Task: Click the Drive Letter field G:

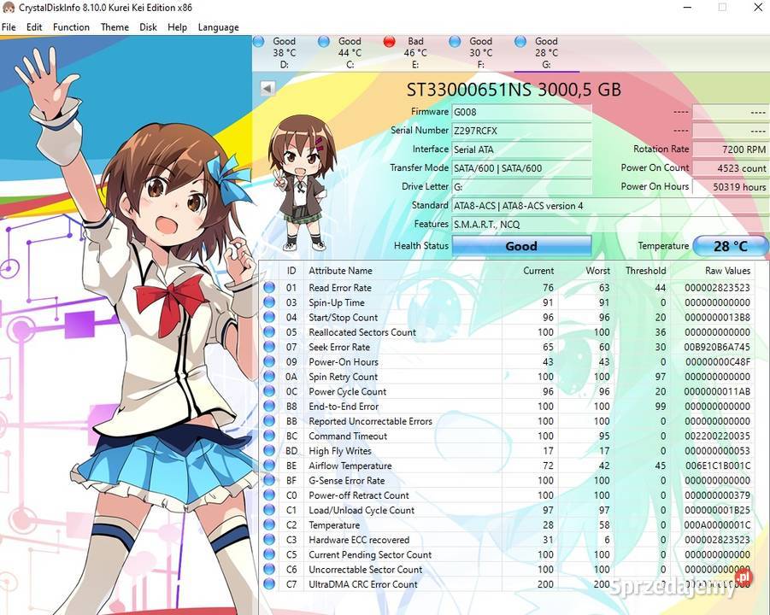Action: [x=521, y=186]
